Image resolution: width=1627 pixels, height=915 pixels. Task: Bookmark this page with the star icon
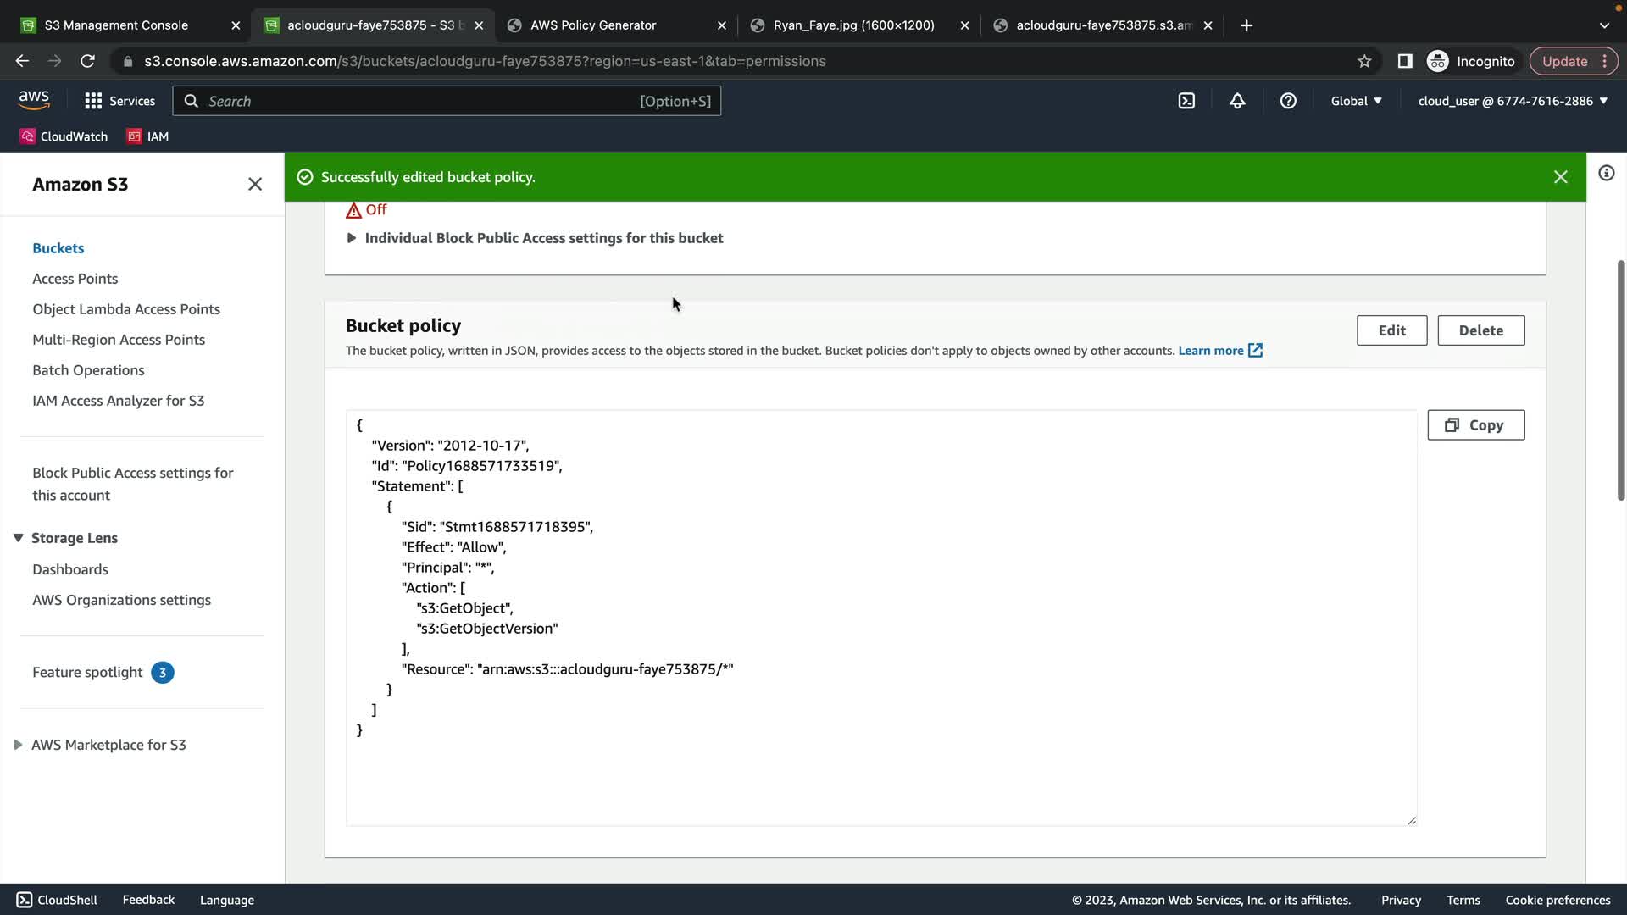1364,61
